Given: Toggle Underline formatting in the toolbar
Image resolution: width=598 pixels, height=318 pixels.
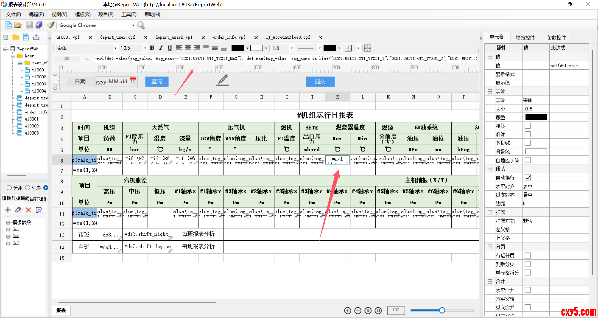Looking at the screenshot, I should (170, 48).
